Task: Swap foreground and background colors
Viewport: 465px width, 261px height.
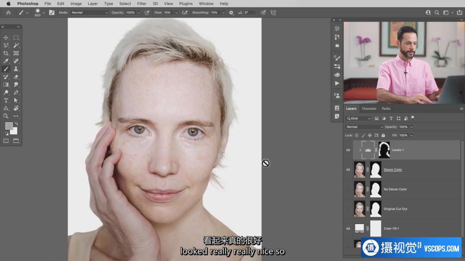Action: point(16,123)
